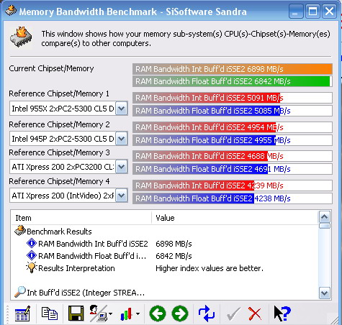
Task: Select the Int Buff'd iSSE2 (Integer STREA... row
Action: [x=165, y=293]
